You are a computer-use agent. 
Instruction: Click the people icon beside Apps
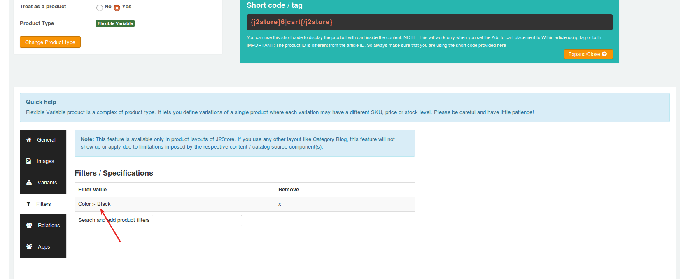29,247
